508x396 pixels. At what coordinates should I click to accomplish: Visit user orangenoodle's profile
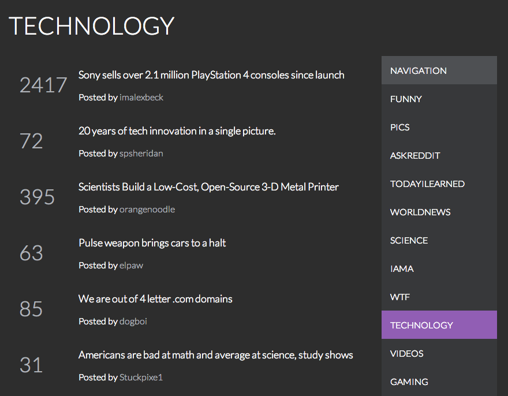147,210
